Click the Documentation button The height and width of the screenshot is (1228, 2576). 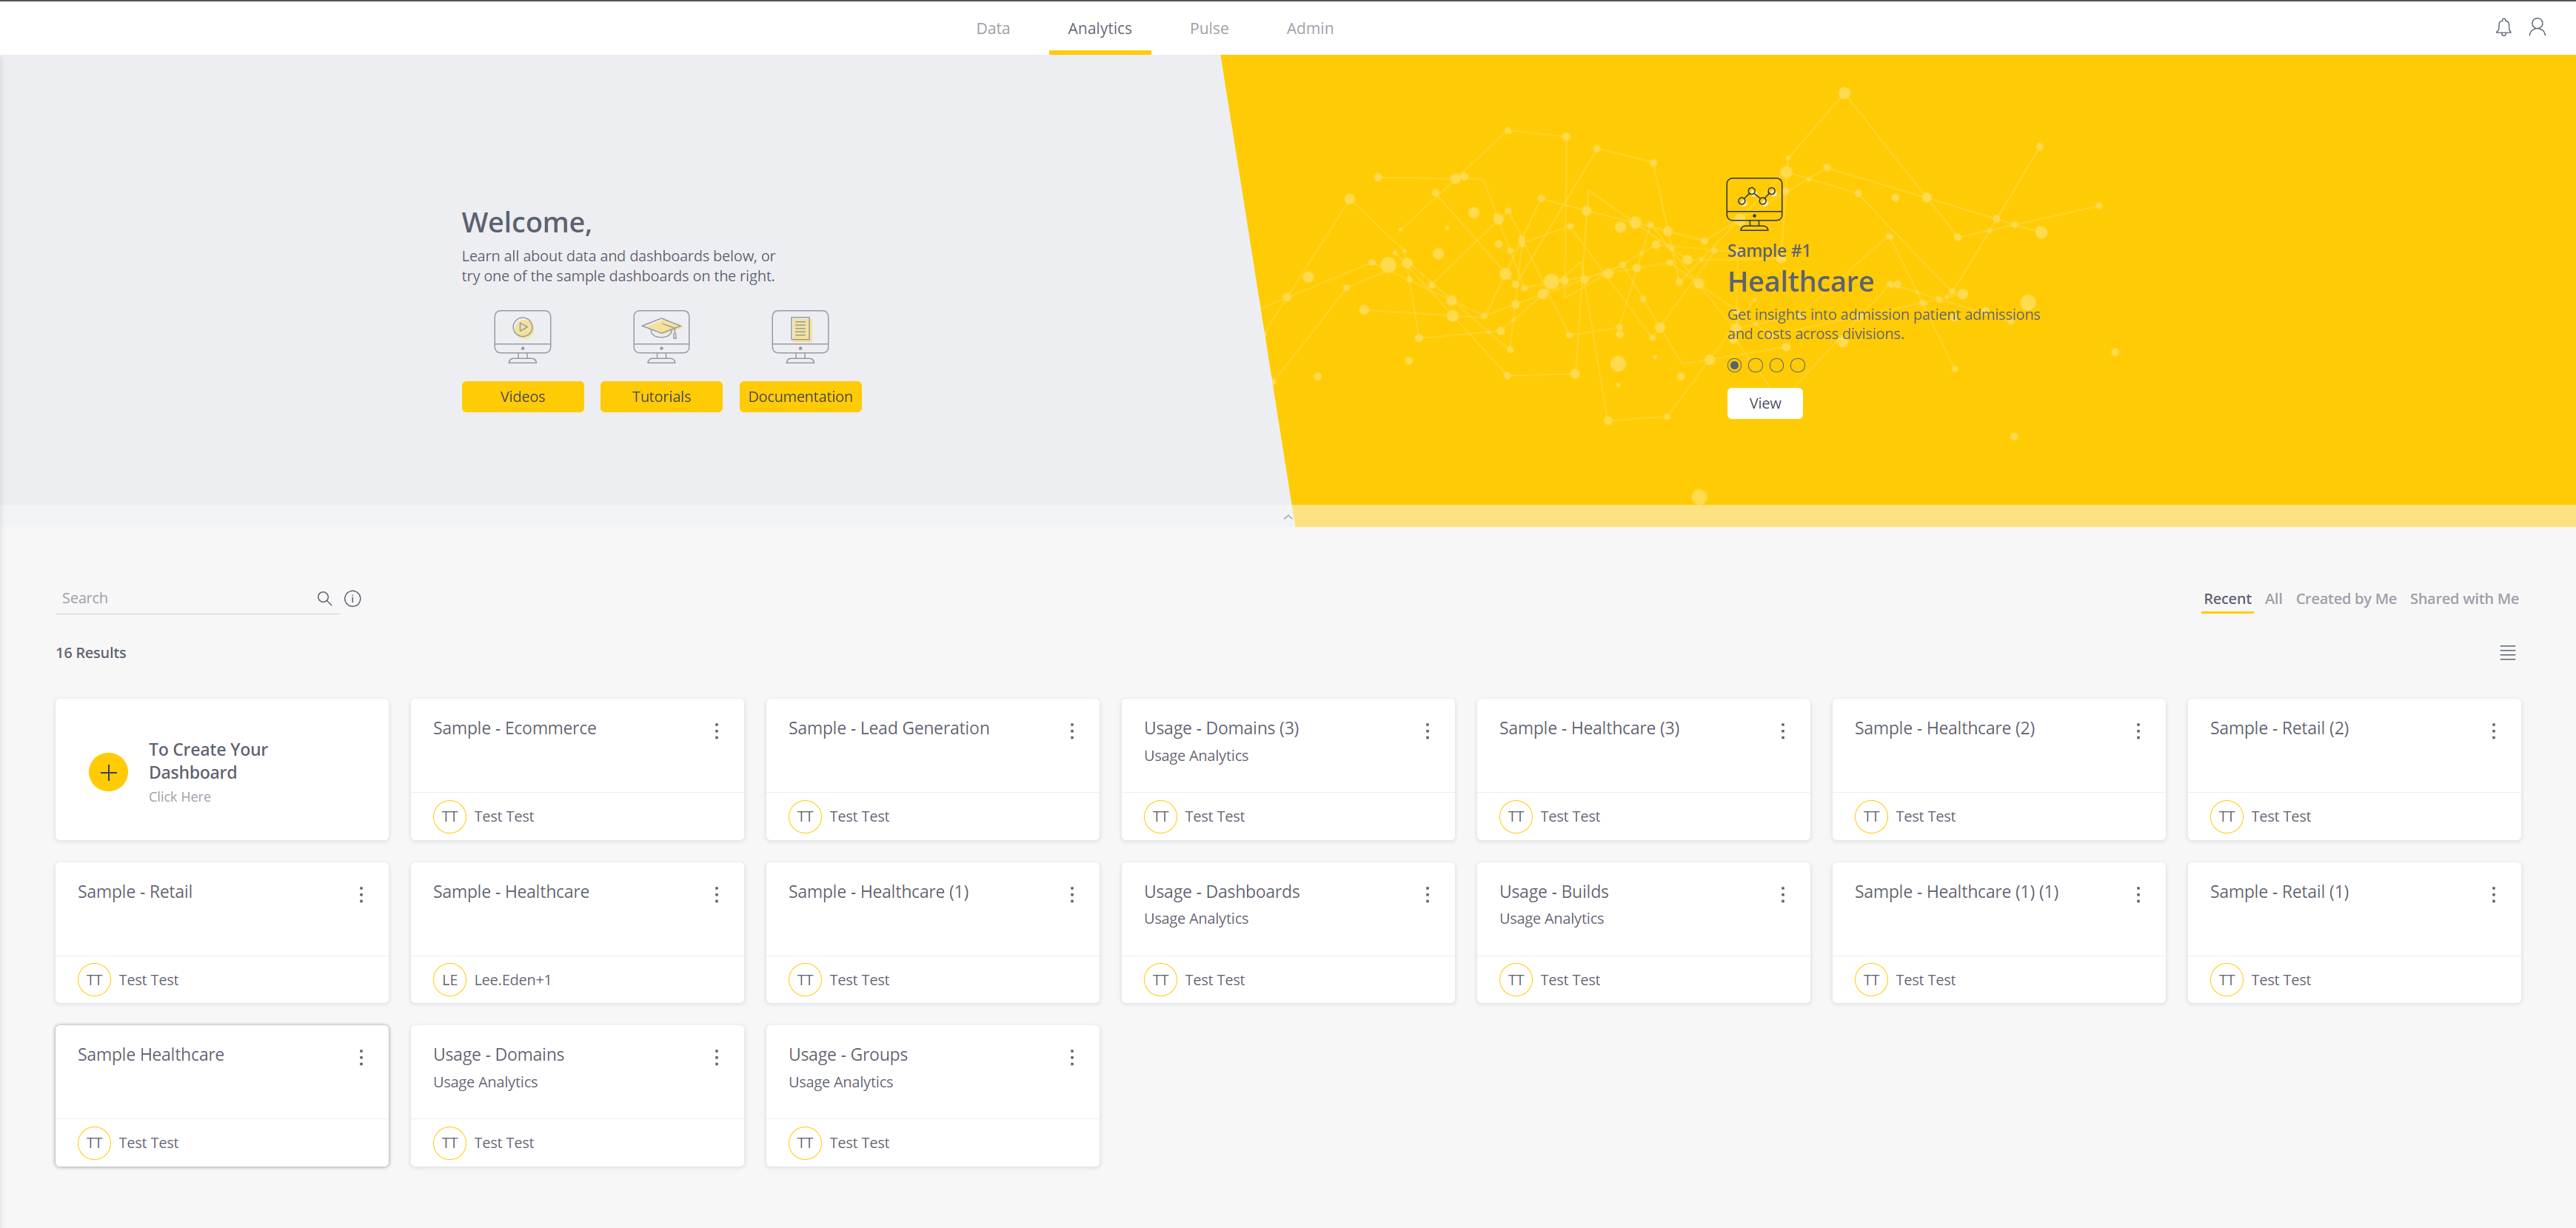[800, 396]
